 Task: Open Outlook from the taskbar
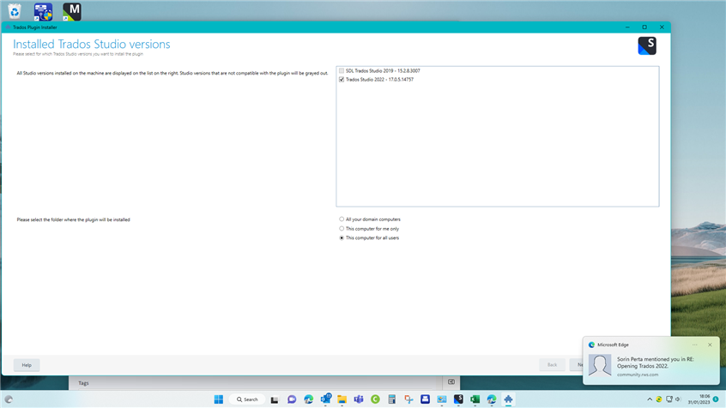[325, 399]
